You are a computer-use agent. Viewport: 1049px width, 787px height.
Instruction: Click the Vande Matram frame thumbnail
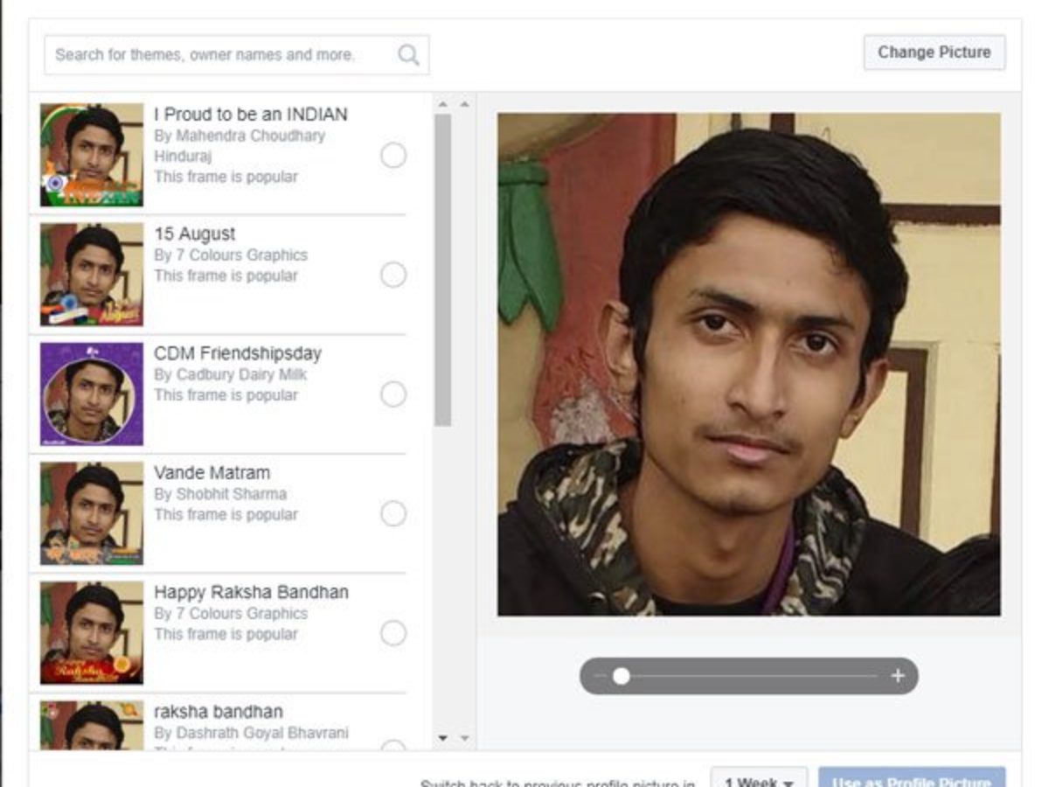[x=92, y=513]
